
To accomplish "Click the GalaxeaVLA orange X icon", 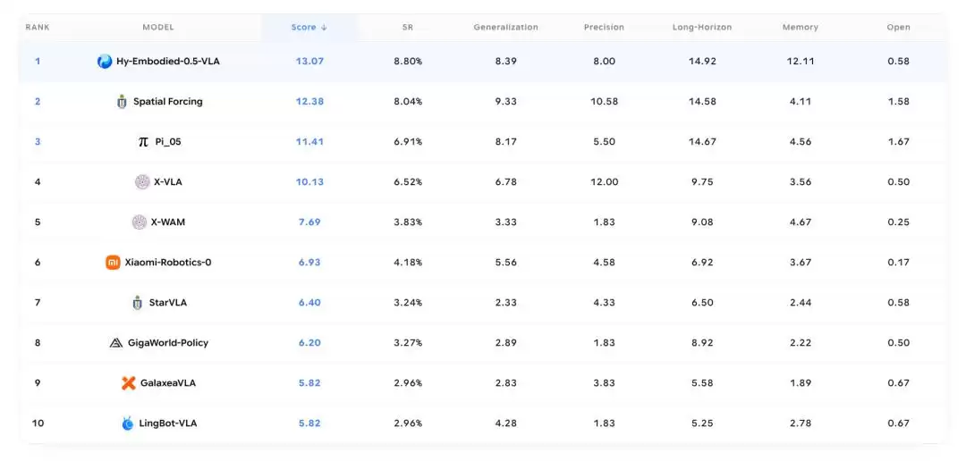I will tap(128, 383).
